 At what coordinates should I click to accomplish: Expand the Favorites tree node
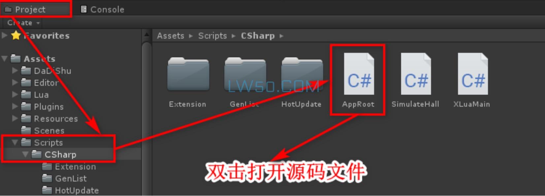pyautogui.click(x=4, y=35)
